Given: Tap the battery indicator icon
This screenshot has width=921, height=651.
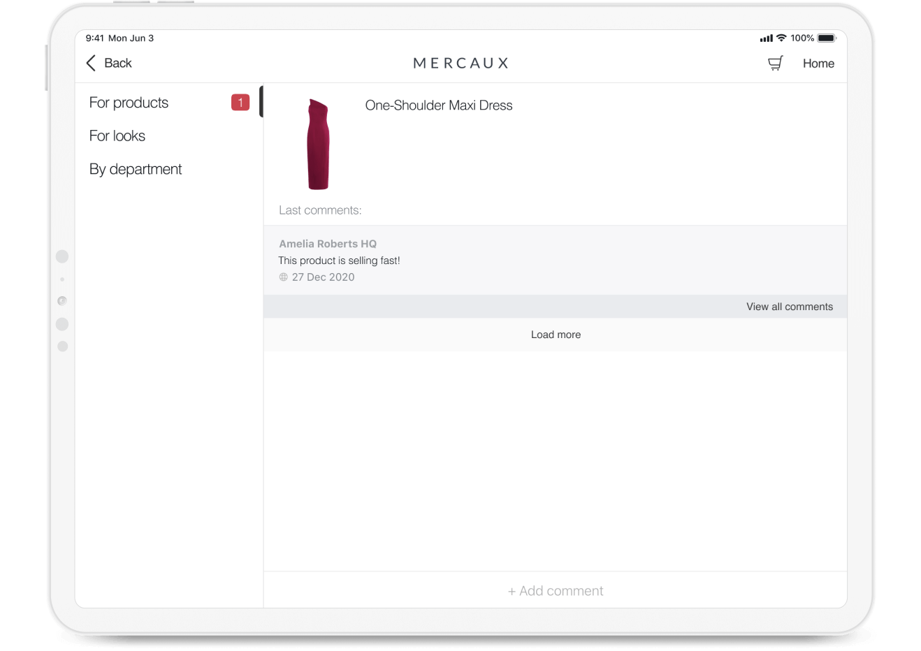Looking at the screenshot, I should (x=827, y=38).
